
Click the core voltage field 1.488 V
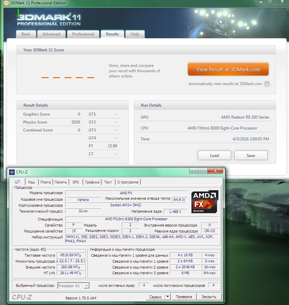(x=175, y=212)
